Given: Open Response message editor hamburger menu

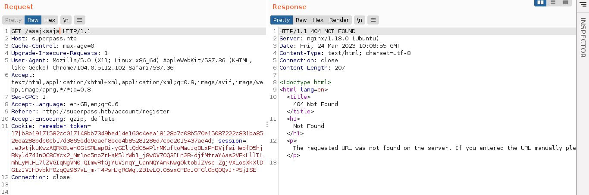Looking at the screenshot, I should 373,20.
